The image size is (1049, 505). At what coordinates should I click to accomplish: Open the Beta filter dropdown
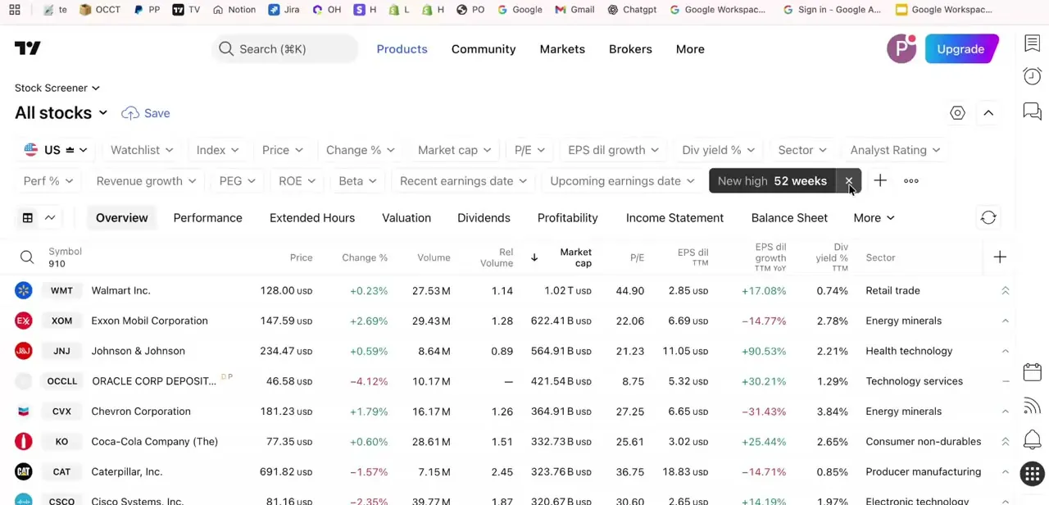(358, 181)
